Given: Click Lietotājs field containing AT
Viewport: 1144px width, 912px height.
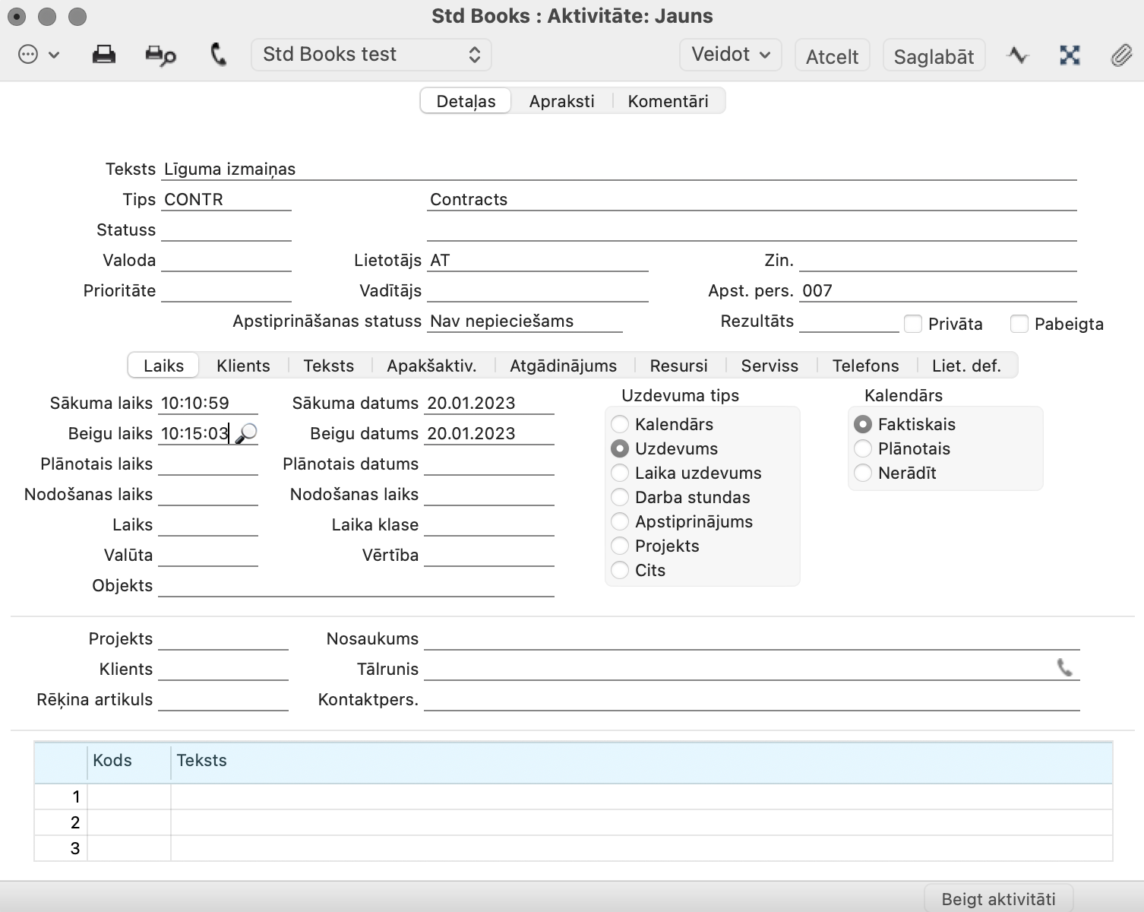Looking at the screenshot, I should (x=538, y=260).
